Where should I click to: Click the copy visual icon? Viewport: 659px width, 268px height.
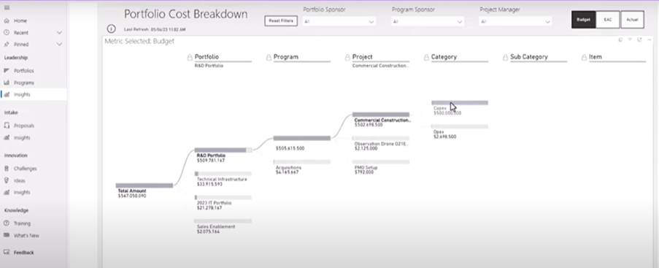pyautogui.click(x=620, y=39)
